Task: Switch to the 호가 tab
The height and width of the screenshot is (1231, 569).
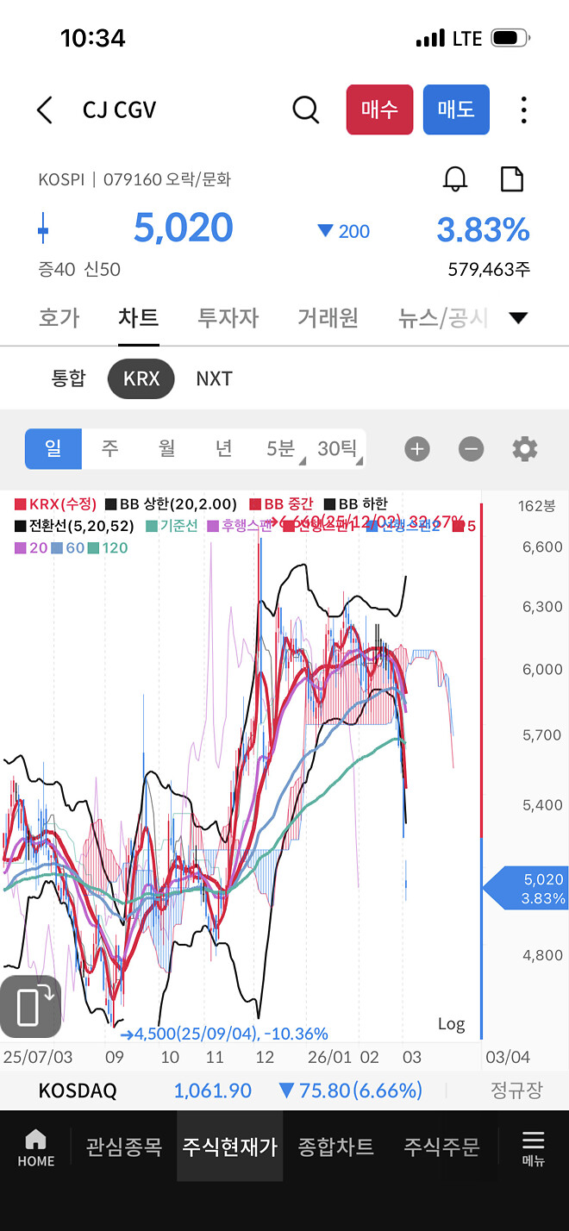Action: [x=59, y=317]
